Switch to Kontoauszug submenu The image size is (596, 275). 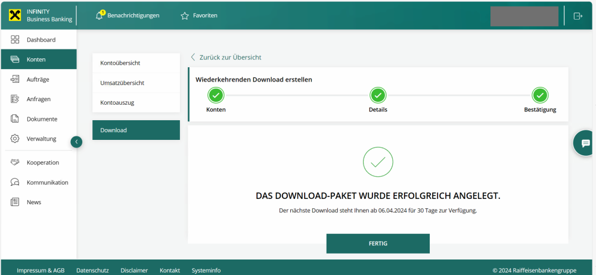tap(136, 102)
